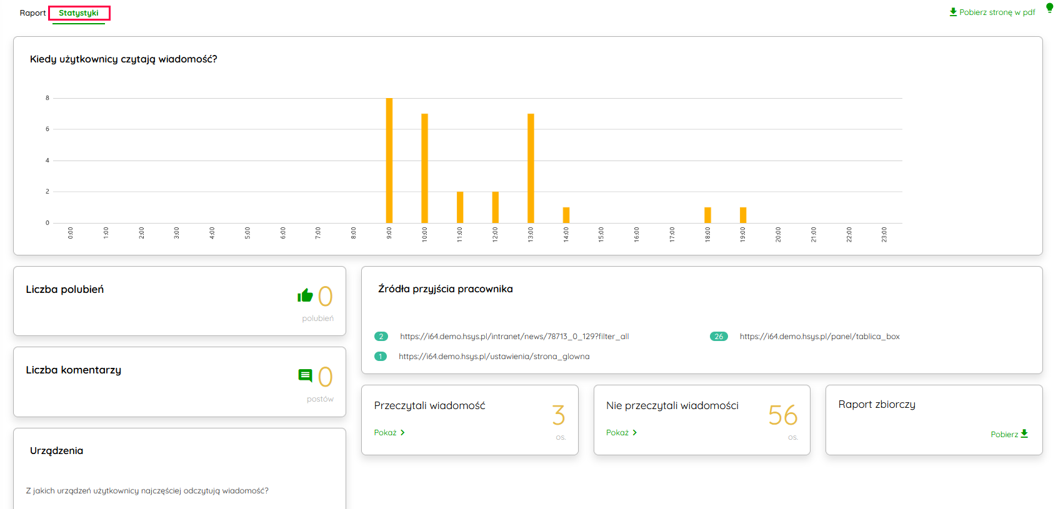The height and width of the screenshot is (509, 1058).
Task: Click the 9:00 bar in the chart
Action: [389, 161]
